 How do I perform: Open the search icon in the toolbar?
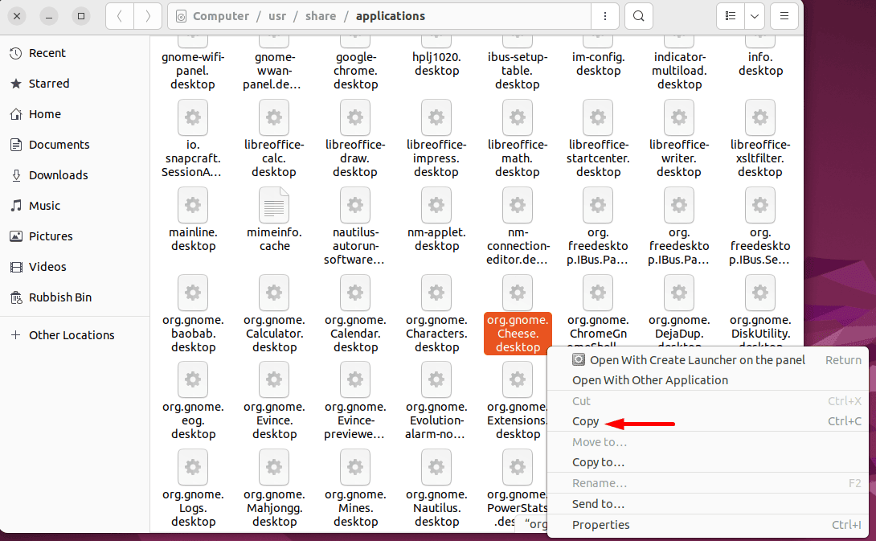click(x=638, y=15)
